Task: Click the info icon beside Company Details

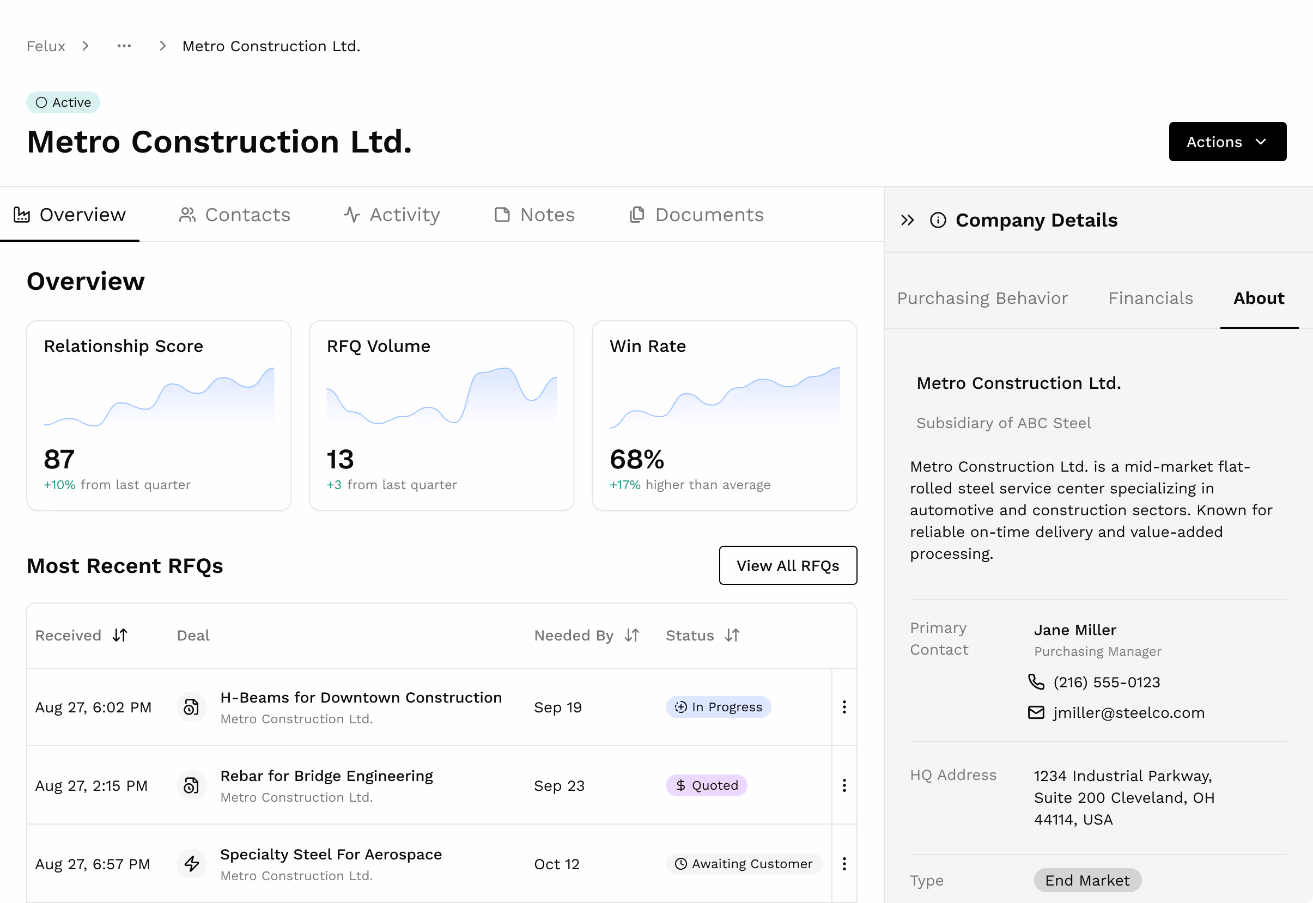Action: (x=938, y=220)
